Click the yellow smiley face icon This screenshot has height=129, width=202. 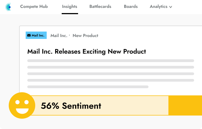22,105
